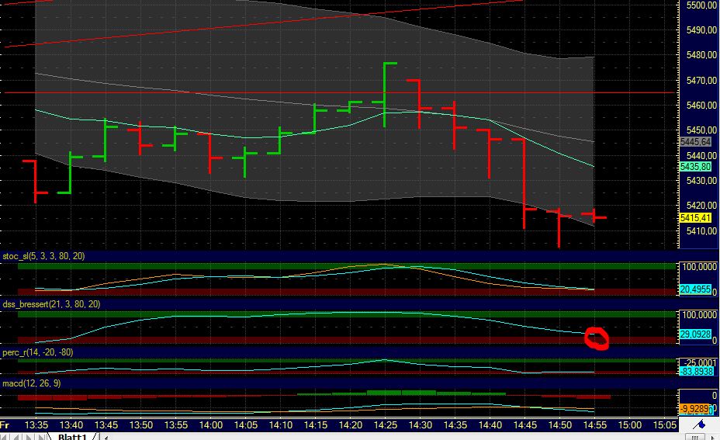
Task: Click the red circled marker on dss_bressert
Action: coord(597,338)
